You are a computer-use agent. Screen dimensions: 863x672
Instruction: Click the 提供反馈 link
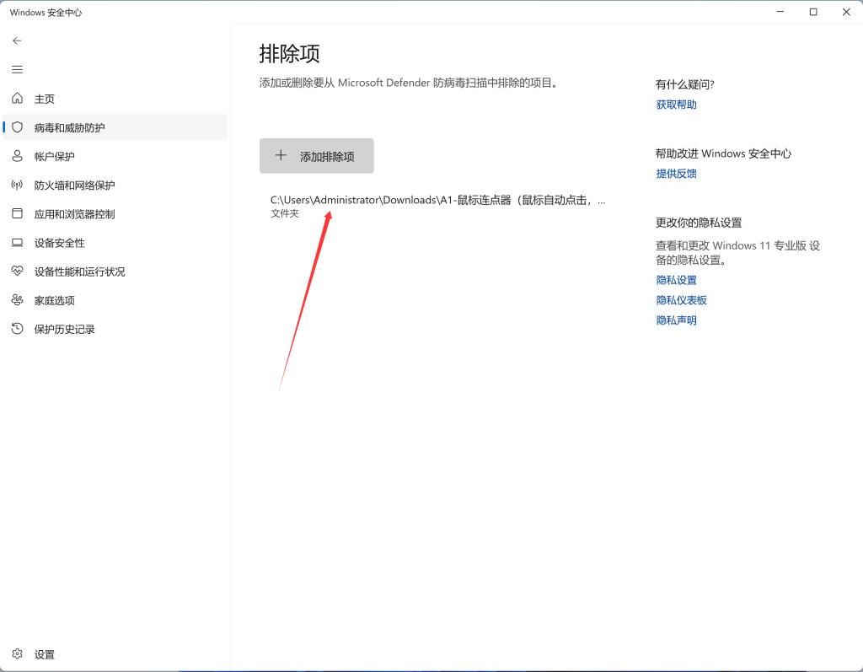[676, 174]
